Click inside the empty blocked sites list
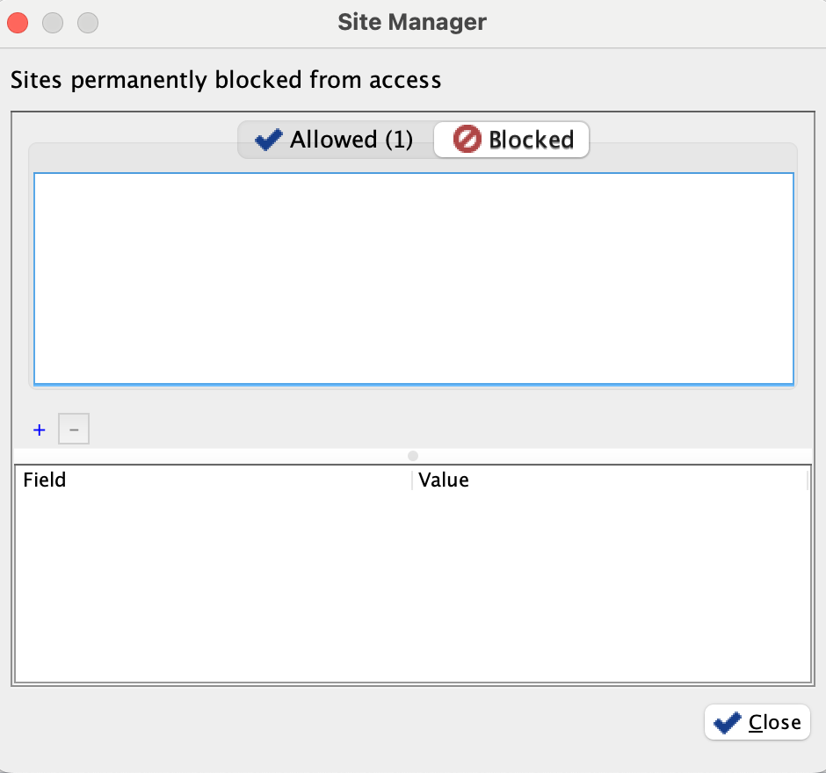Screen dimensions: 826x773 [x=413, y=278]
